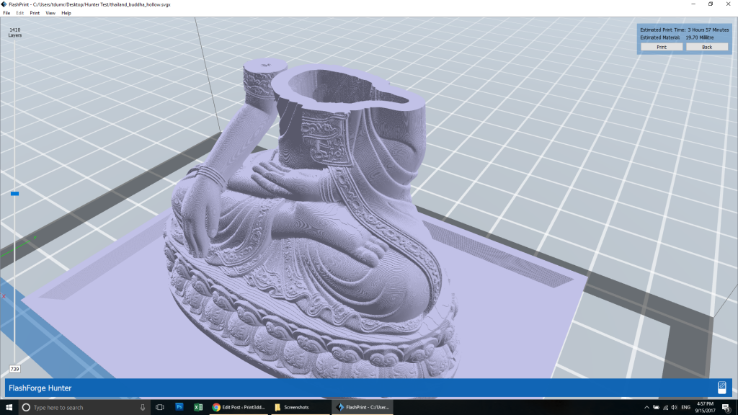The image size is (738, 415).
Task: Open Photoshop from the taskbar
Action: [x=179, y=407]
